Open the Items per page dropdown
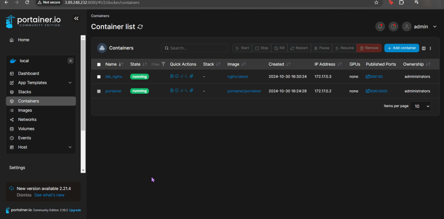 [x=420, y=106]
